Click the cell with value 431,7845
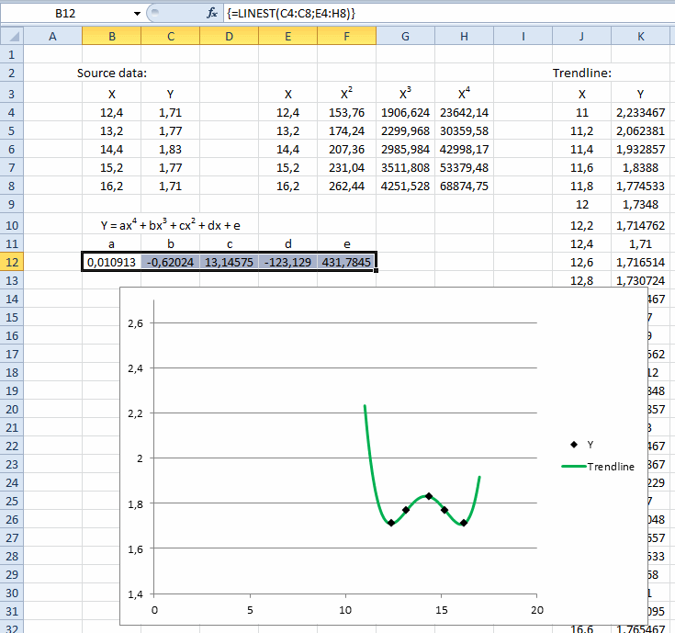The image size is (675, 633). coord(346,262)
